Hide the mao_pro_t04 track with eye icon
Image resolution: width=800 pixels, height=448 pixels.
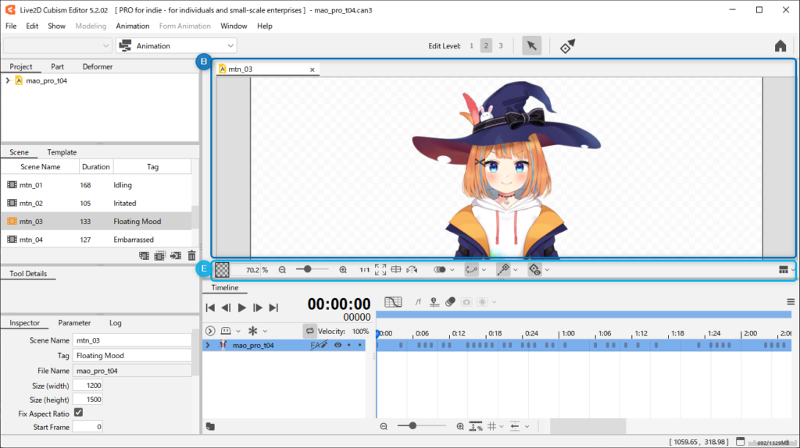click(337, 345)
